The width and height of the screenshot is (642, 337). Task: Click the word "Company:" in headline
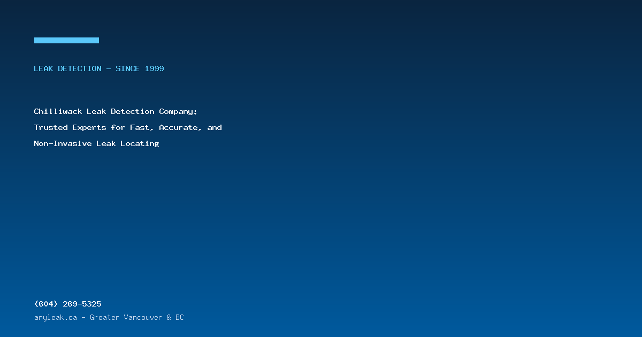tap(178, 112)
